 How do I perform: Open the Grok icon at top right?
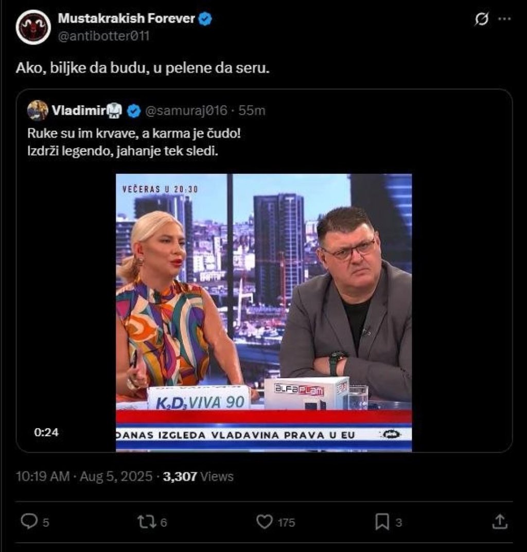click(x=482, y=20)
